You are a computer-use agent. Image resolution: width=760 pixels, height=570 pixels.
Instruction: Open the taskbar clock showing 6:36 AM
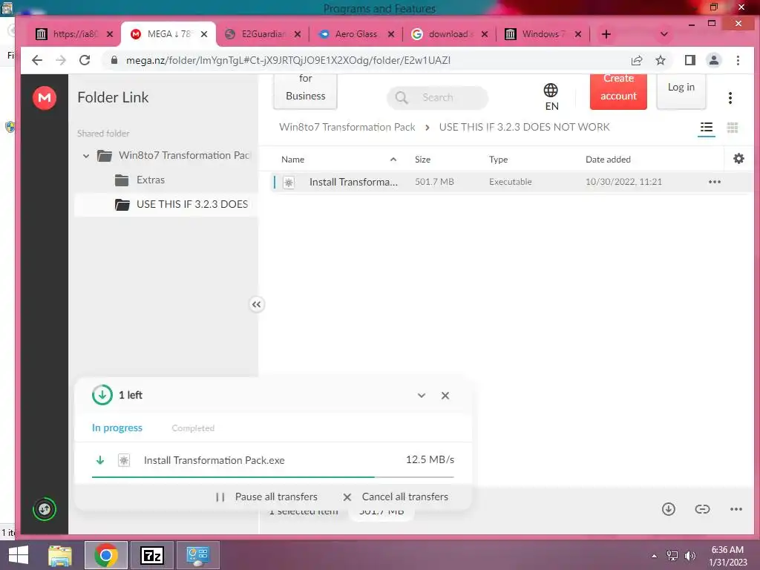coord(727,556)
